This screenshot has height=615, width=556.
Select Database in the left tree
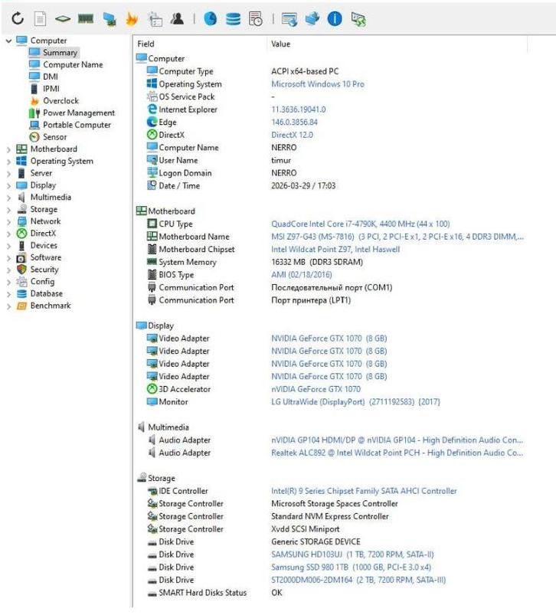coord(46,294)
